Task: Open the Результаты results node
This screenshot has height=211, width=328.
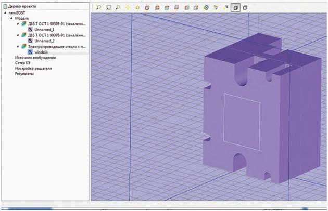Action: pyautogui.click(x=24, y=74)
